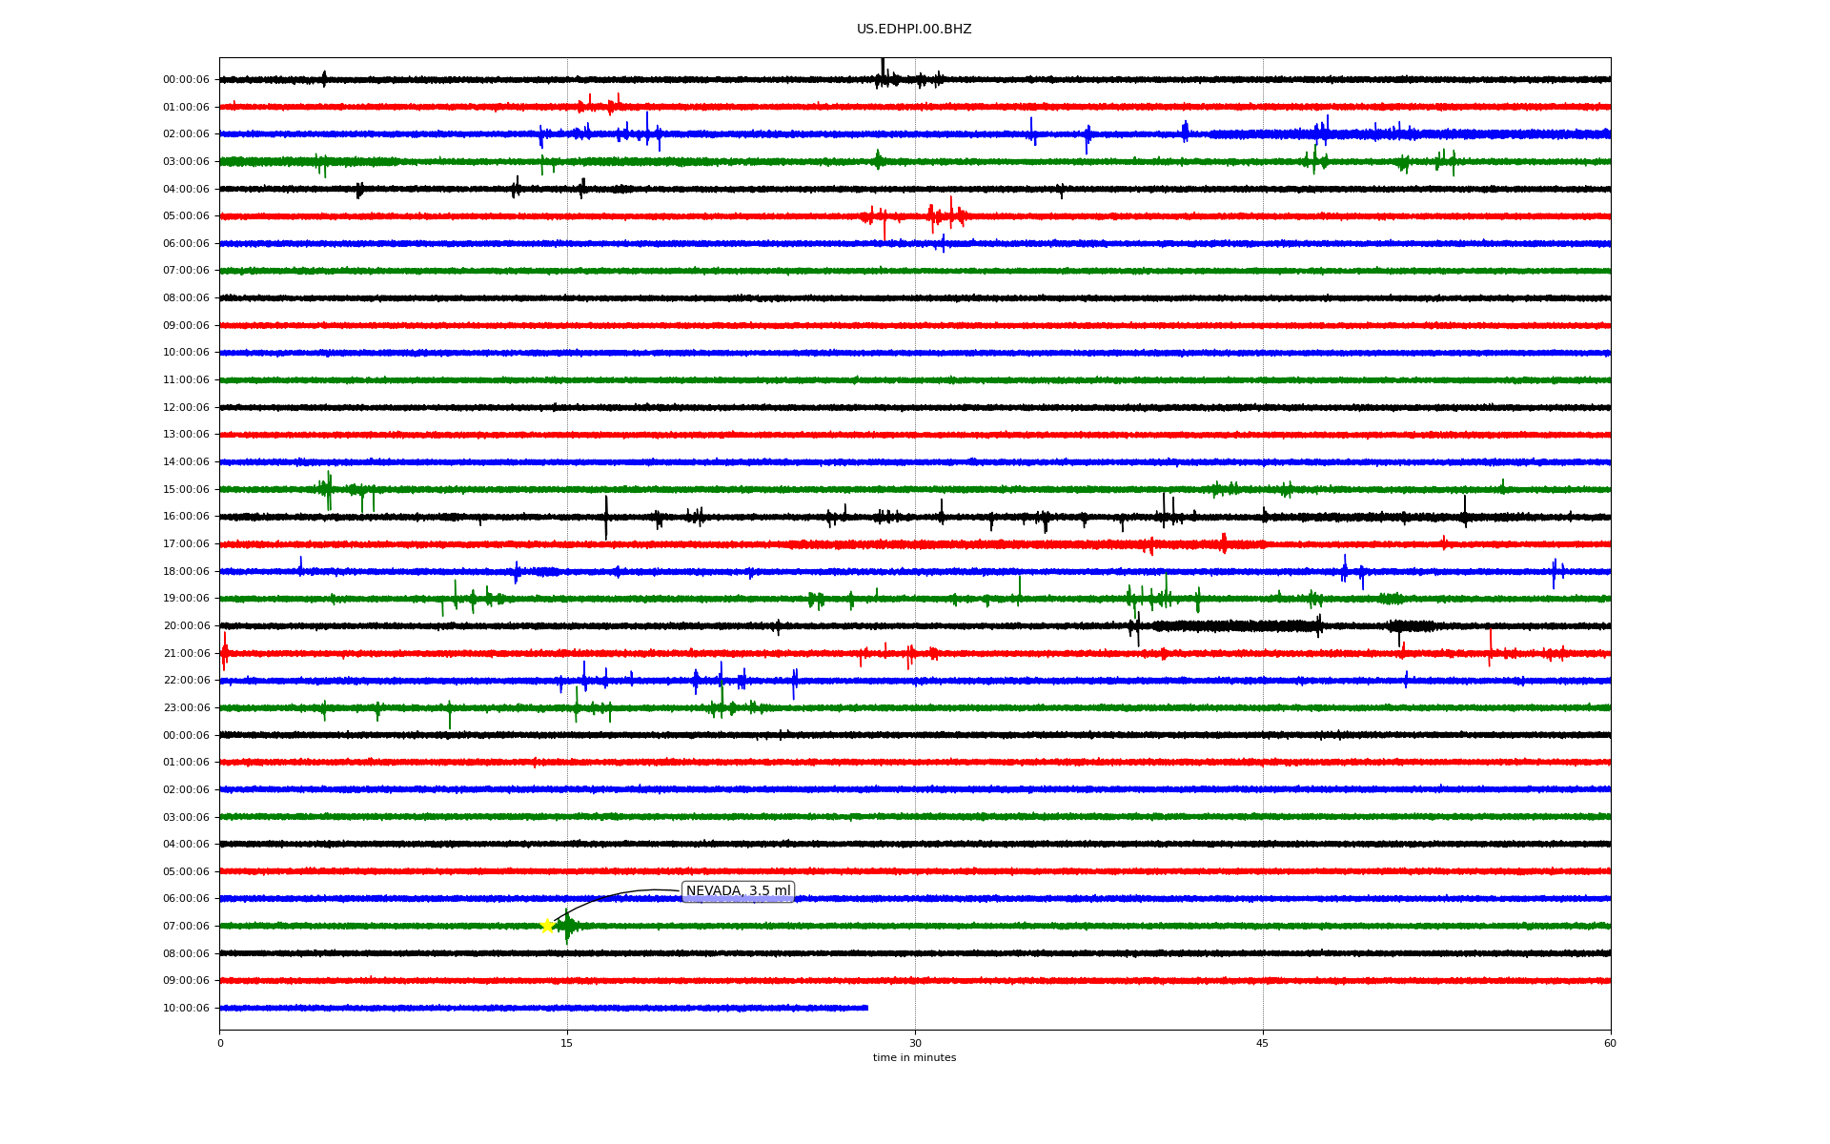Screen dimensions: 1830x1144
Task: Click the 14:00:06 row time label
Action: pos(186,462)
